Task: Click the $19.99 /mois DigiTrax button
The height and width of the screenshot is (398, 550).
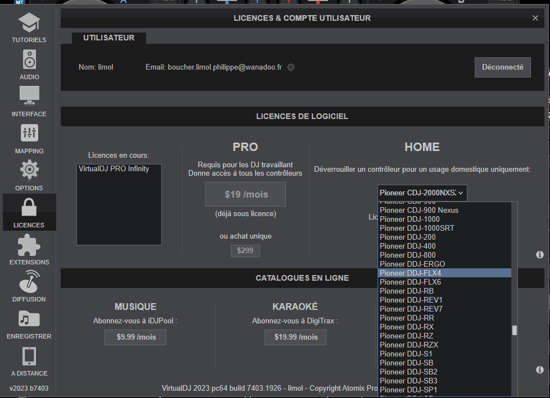Action: (296, 337)
